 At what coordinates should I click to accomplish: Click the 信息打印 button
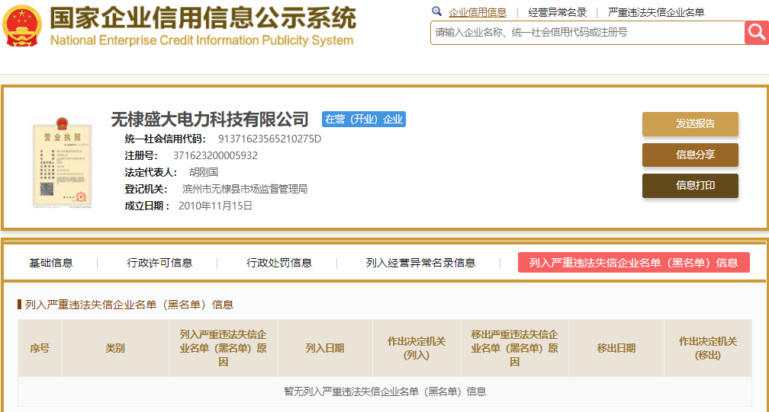tap(690, 186)
